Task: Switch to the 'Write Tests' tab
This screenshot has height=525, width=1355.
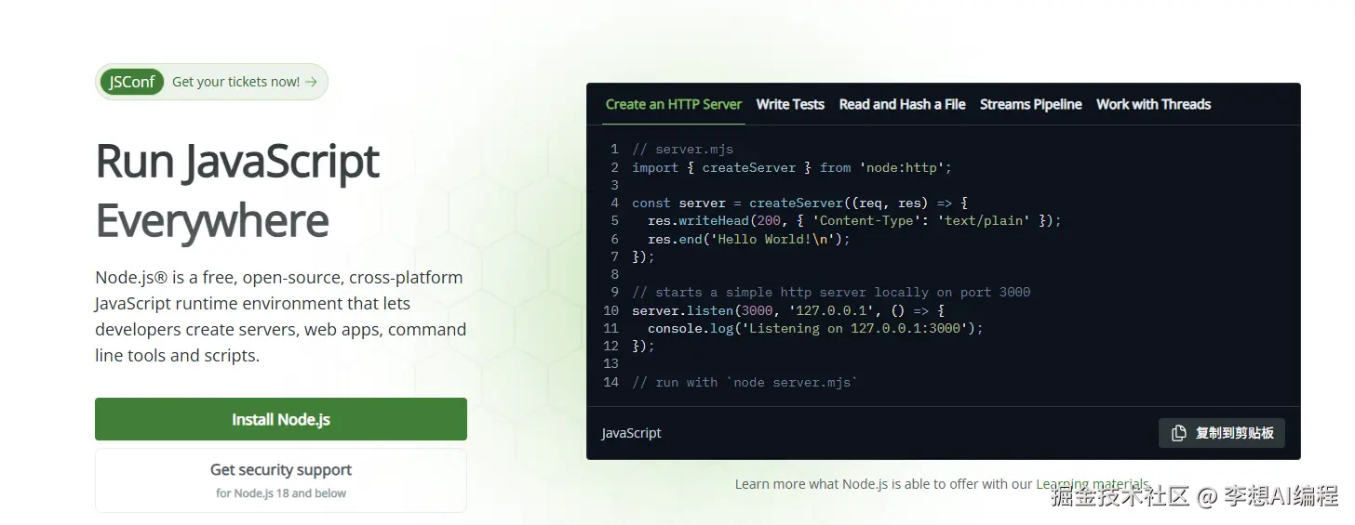Action: coord(790,104)
